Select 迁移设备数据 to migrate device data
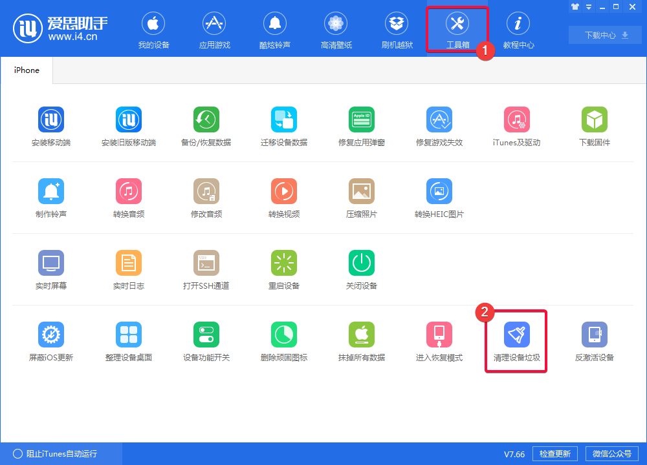The width and height of the screenshot is (647, 465). (284, 126)
